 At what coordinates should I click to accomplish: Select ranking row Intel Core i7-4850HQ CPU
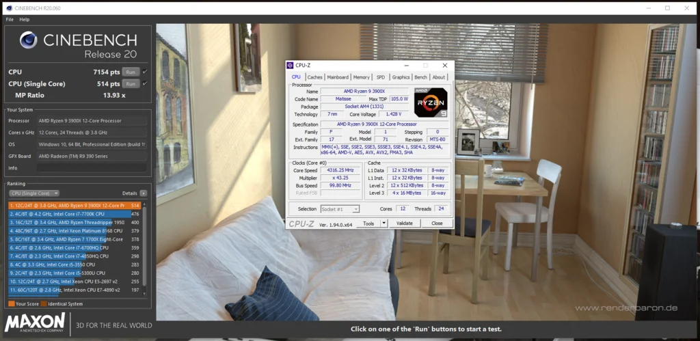coord(75,256)
